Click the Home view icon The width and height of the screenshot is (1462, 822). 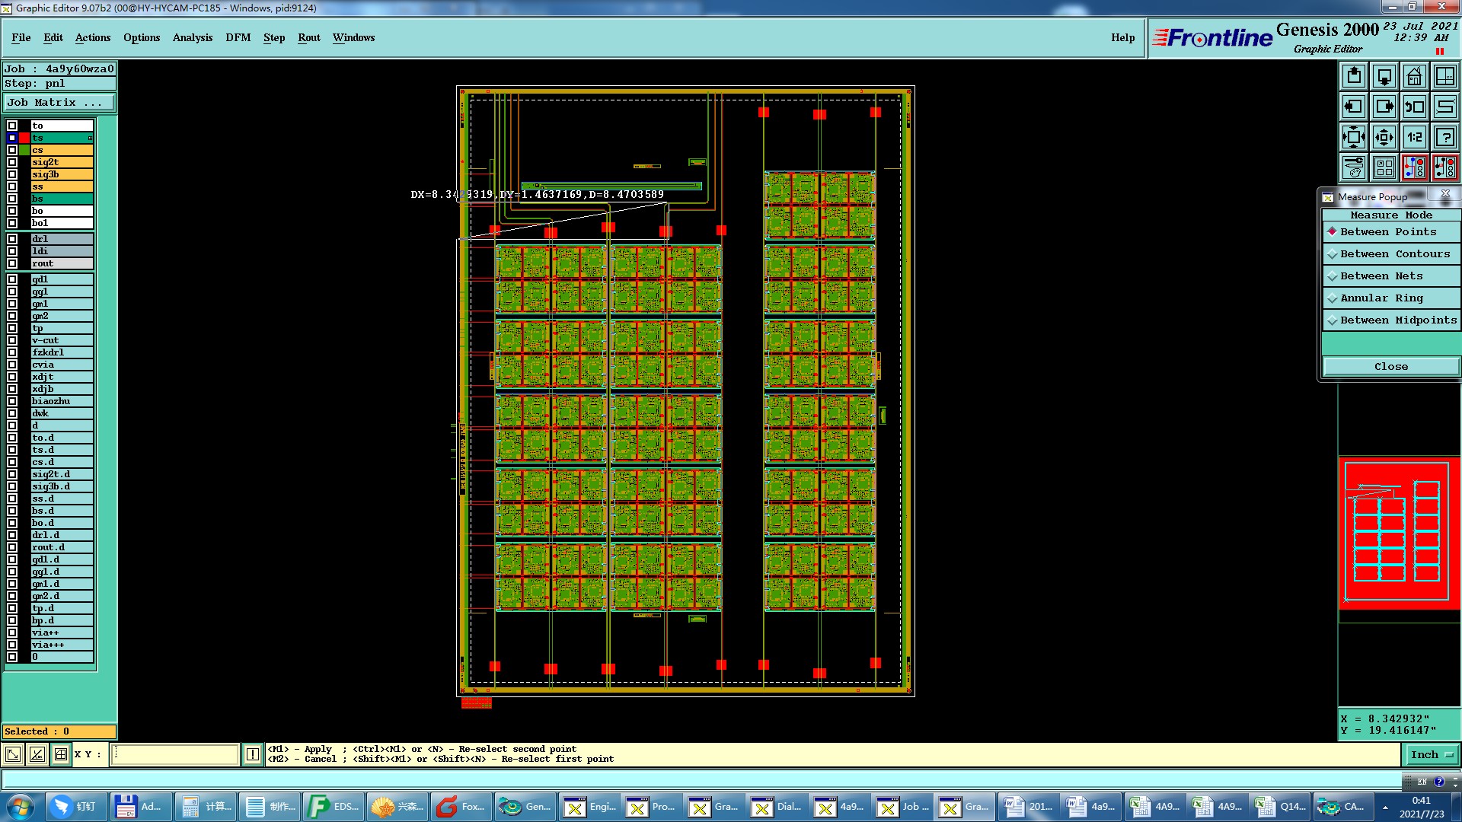point(1414,76)
